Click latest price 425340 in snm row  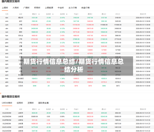(34, 54)
